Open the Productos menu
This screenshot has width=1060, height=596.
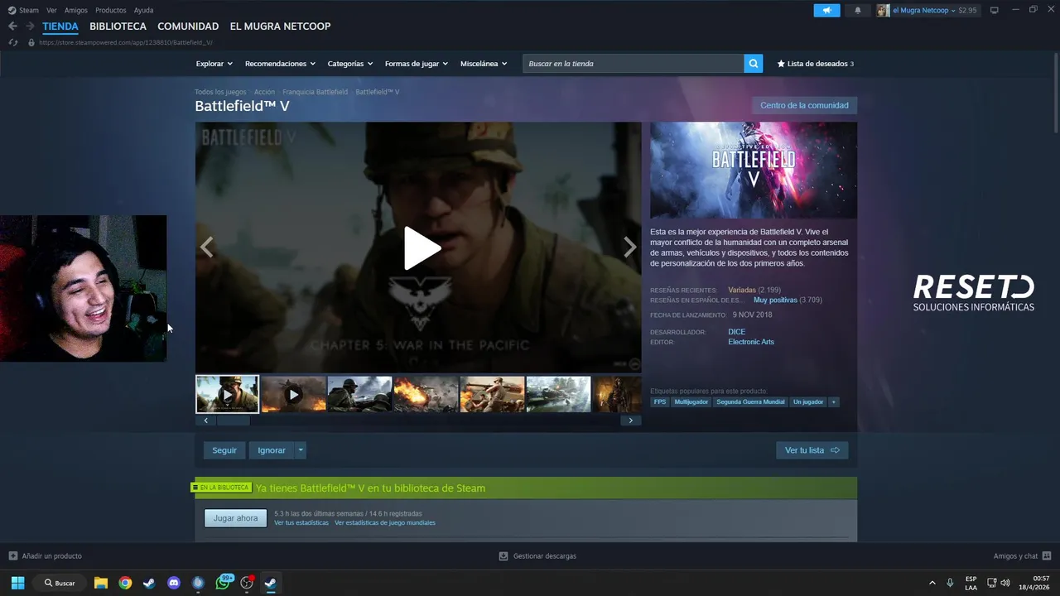(x=111, y=10)
